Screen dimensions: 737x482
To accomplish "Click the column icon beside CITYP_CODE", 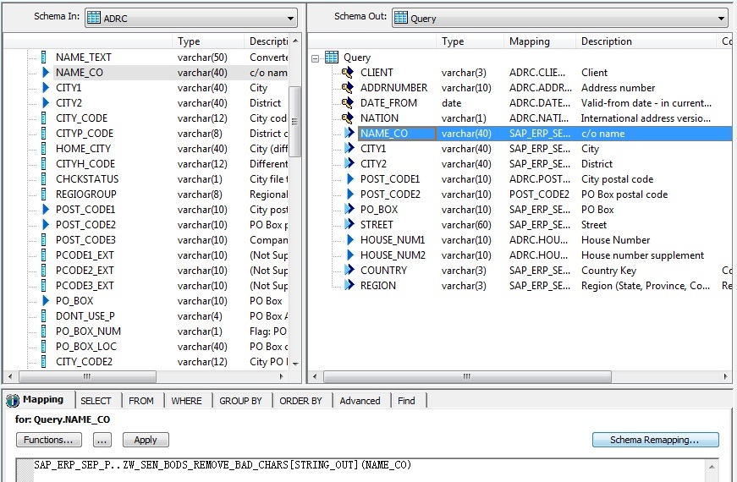I will [x=44, y=134].
